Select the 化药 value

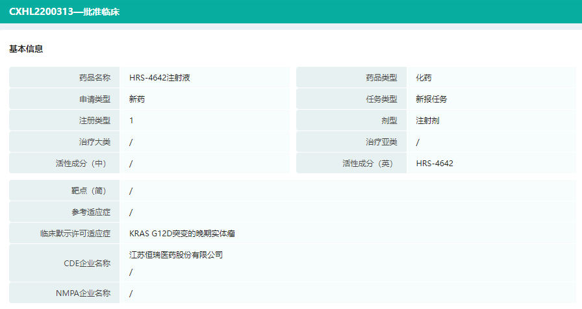pos(424,77)
